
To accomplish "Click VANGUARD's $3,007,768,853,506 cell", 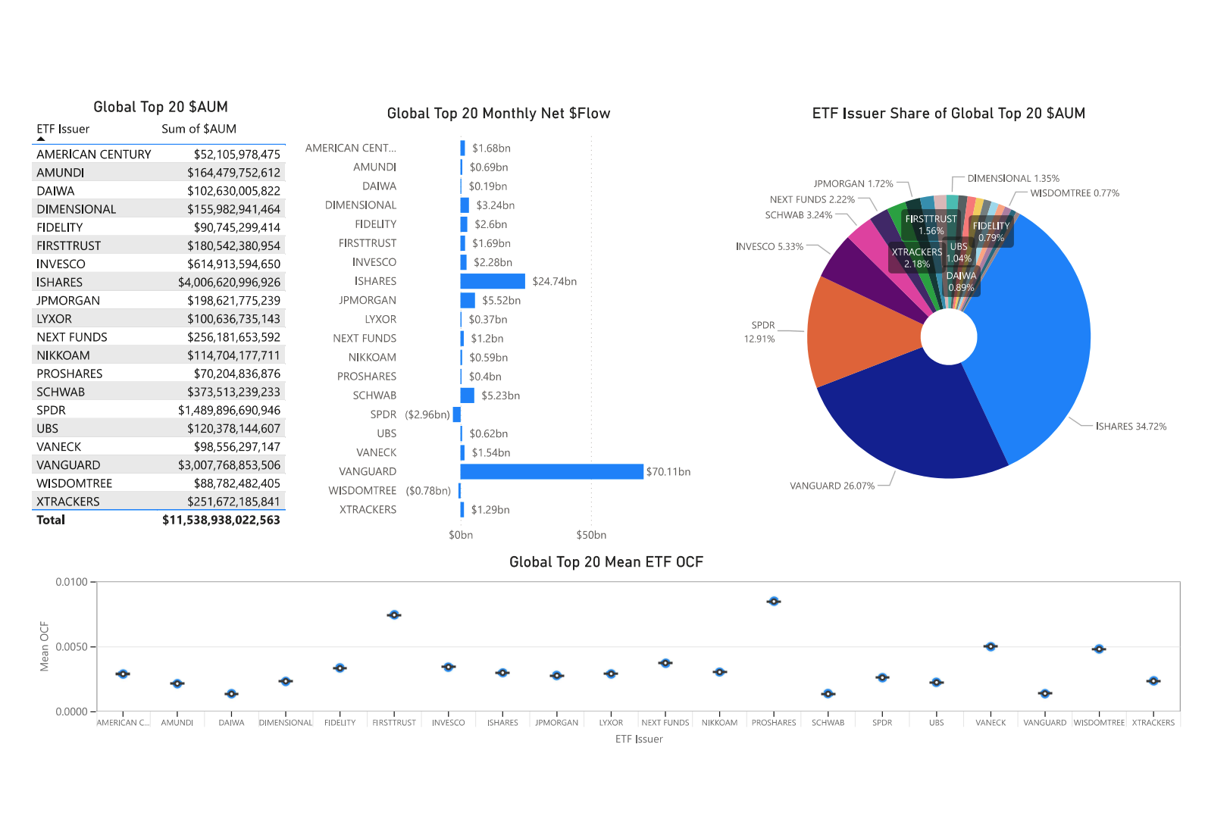I will (229, 465).
